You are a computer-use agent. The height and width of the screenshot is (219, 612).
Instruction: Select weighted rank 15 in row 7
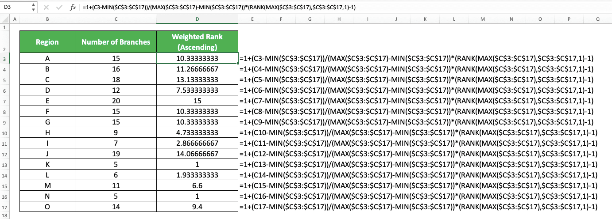(x=197, y=101)
